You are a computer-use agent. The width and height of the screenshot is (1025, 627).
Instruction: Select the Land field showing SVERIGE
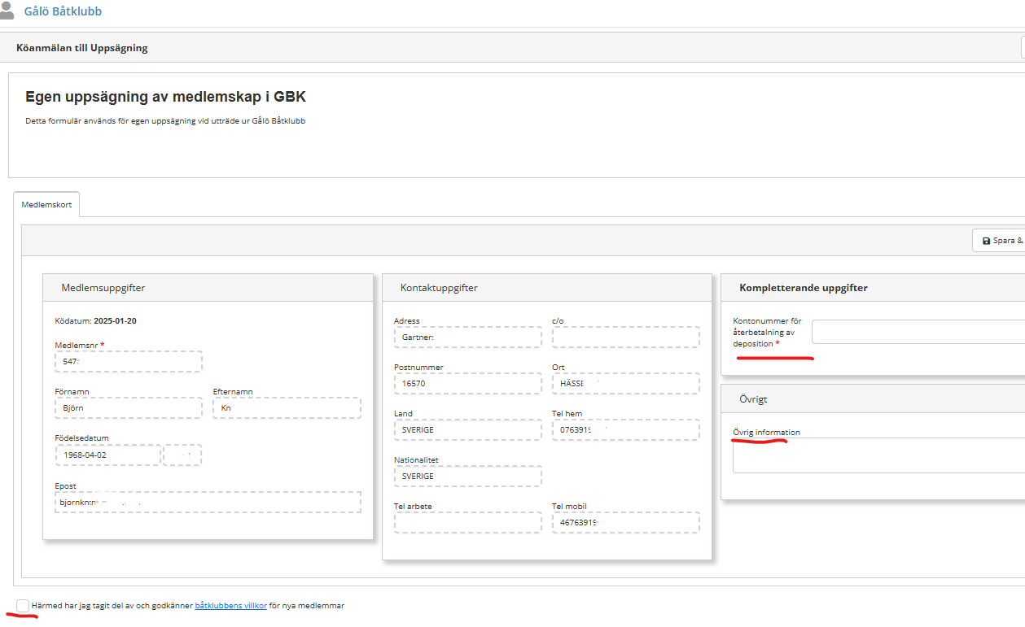point(467,430)
